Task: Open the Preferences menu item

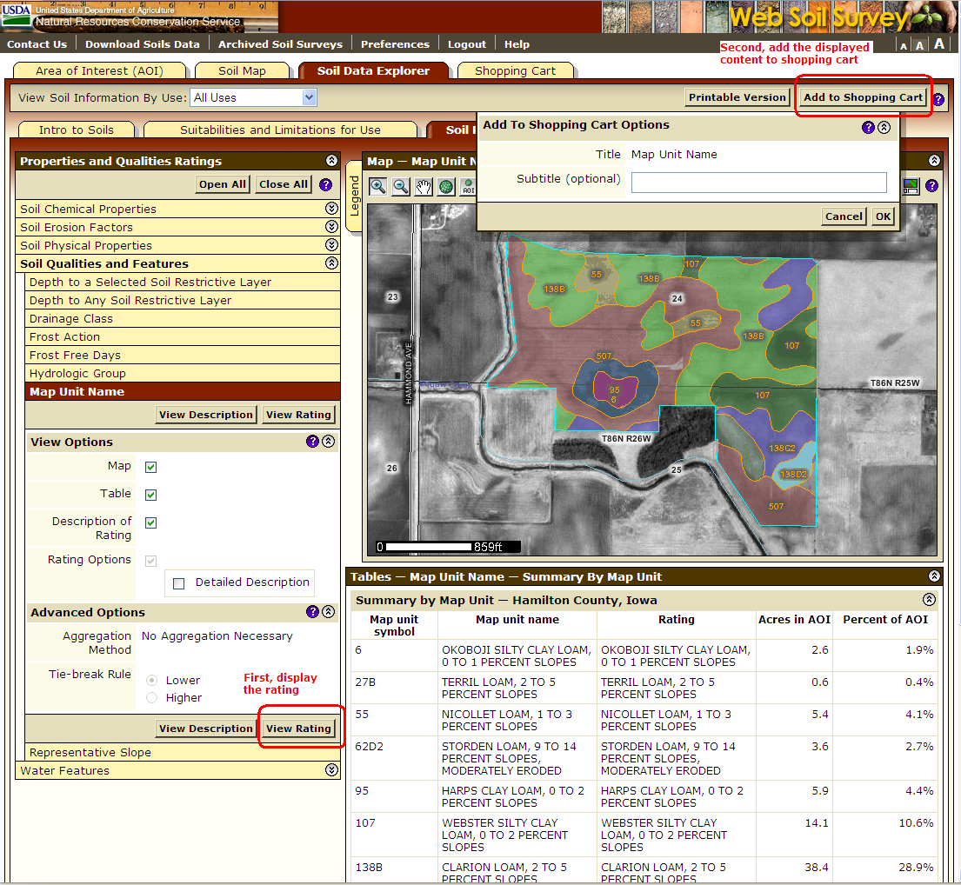Action: coord(395,44)
